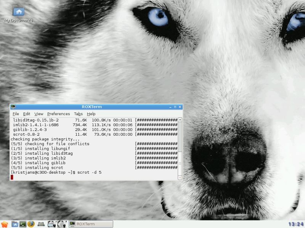Viewport: 305px width, 228px height.
Task: Minimize the ROXTerm window
Action: coord(170,107)
